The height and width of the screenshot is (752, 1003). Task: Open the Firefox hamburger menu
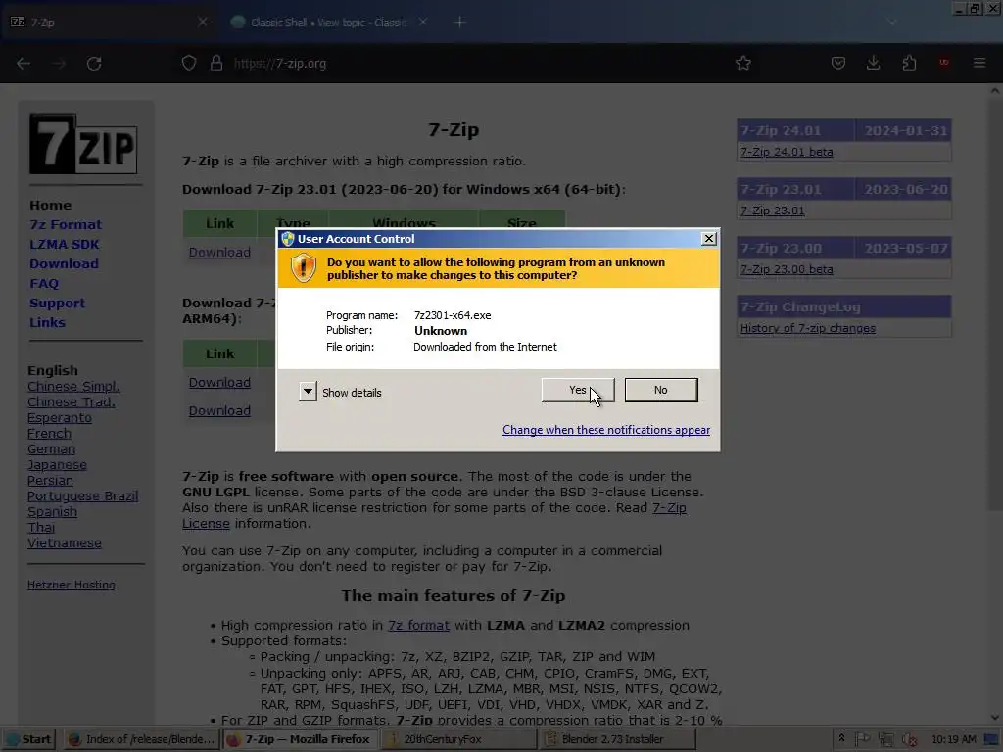[x=979, y=64]
